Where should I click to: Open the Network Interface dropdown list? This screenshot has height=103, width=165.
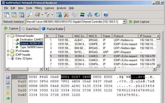124,22
